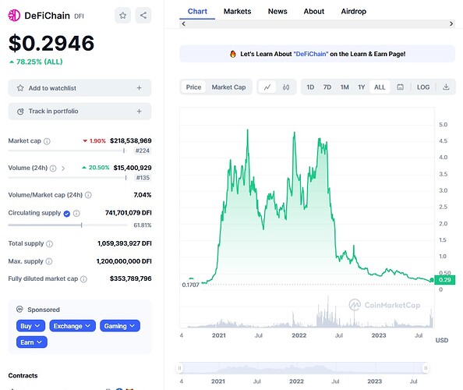Click right arrow of the tab scrollbar
Screen dimensions: 463x390
451,23
